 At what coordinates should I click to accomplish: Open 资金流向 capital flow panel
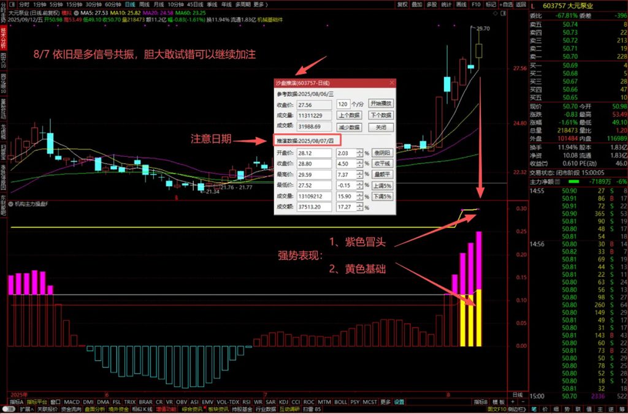[x=71, y=408]
